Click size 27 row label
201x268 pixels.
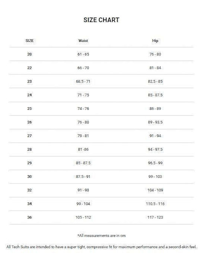pos(29,136)
